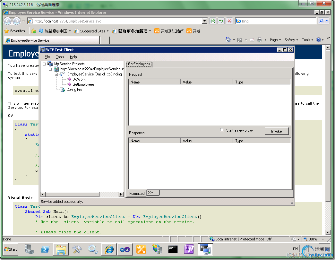Open the WCF Test Client Help menu
This screenshot has height=260, width=335.
pos(73,57)
